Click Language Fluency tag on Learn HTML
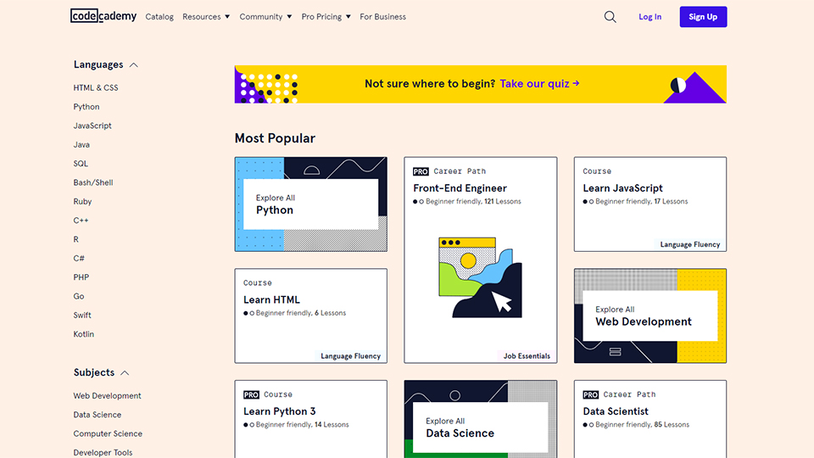The width and height of the screenshot is (814, 458). click(x=350, y=355)
